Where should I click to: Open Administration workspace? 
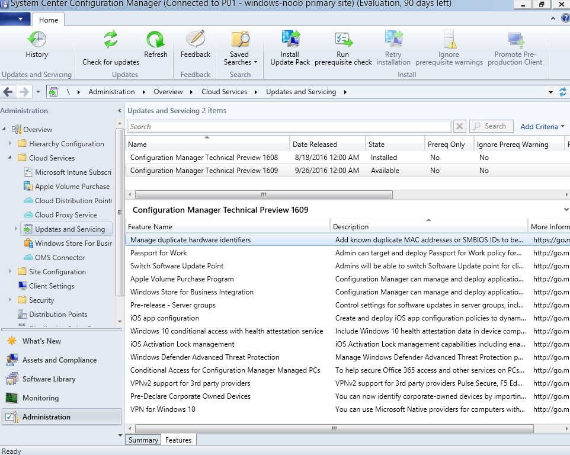pyautogui.click(x=62, y=417)
